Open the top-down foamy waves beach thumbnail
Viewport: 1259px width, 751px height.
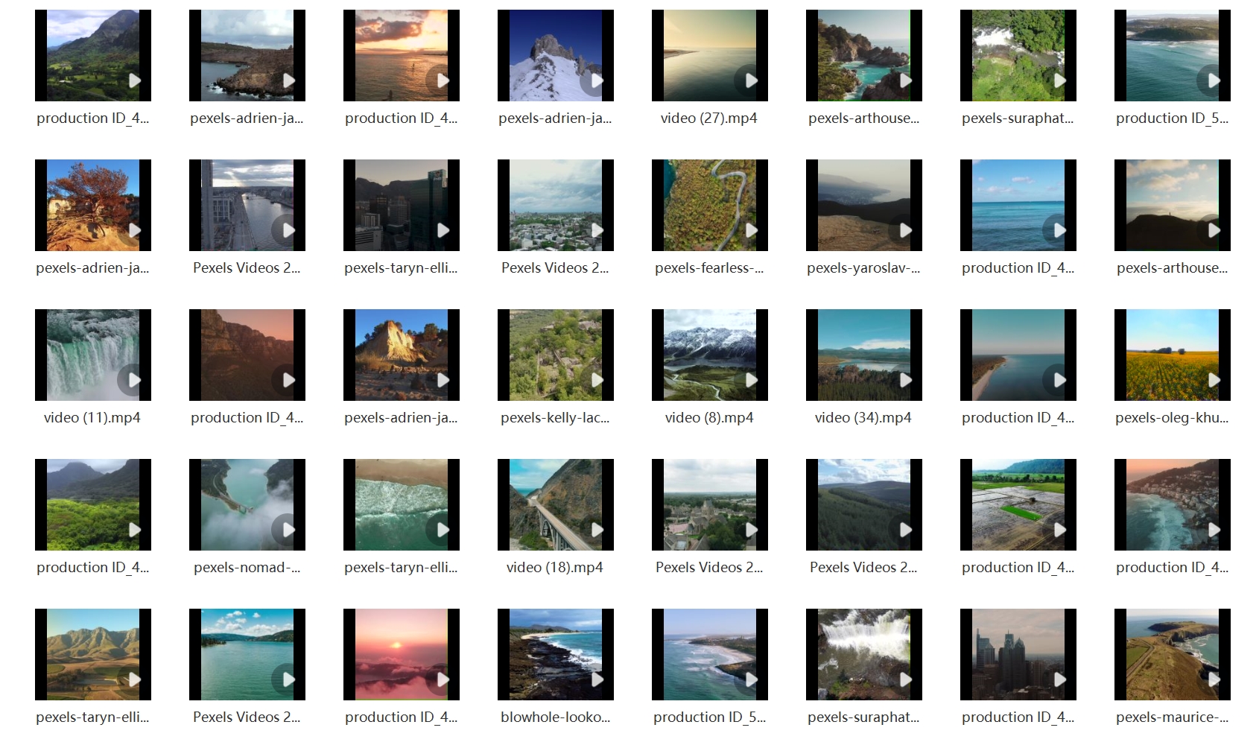pos(402,504)
